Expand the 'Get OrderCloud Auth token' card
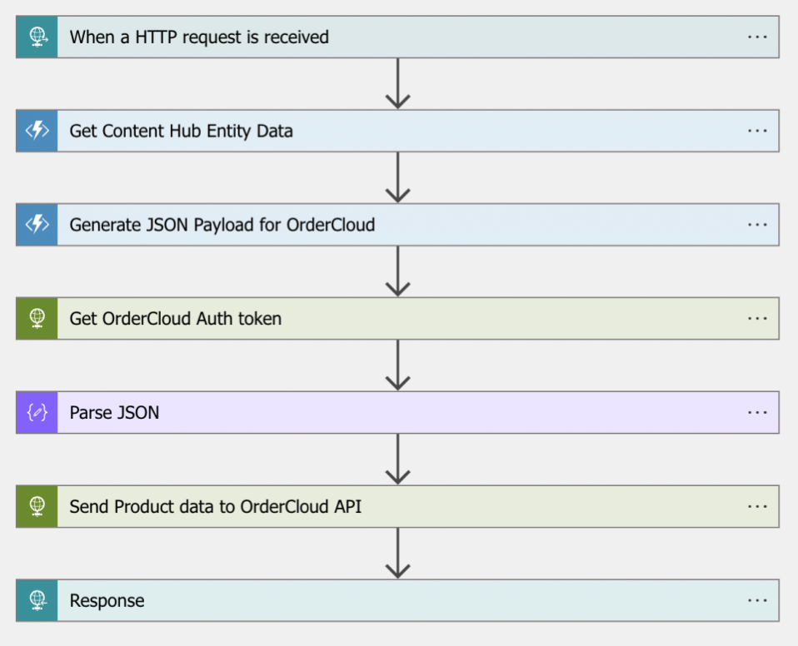This screenshot has height=646, width=798. (397, 319)
